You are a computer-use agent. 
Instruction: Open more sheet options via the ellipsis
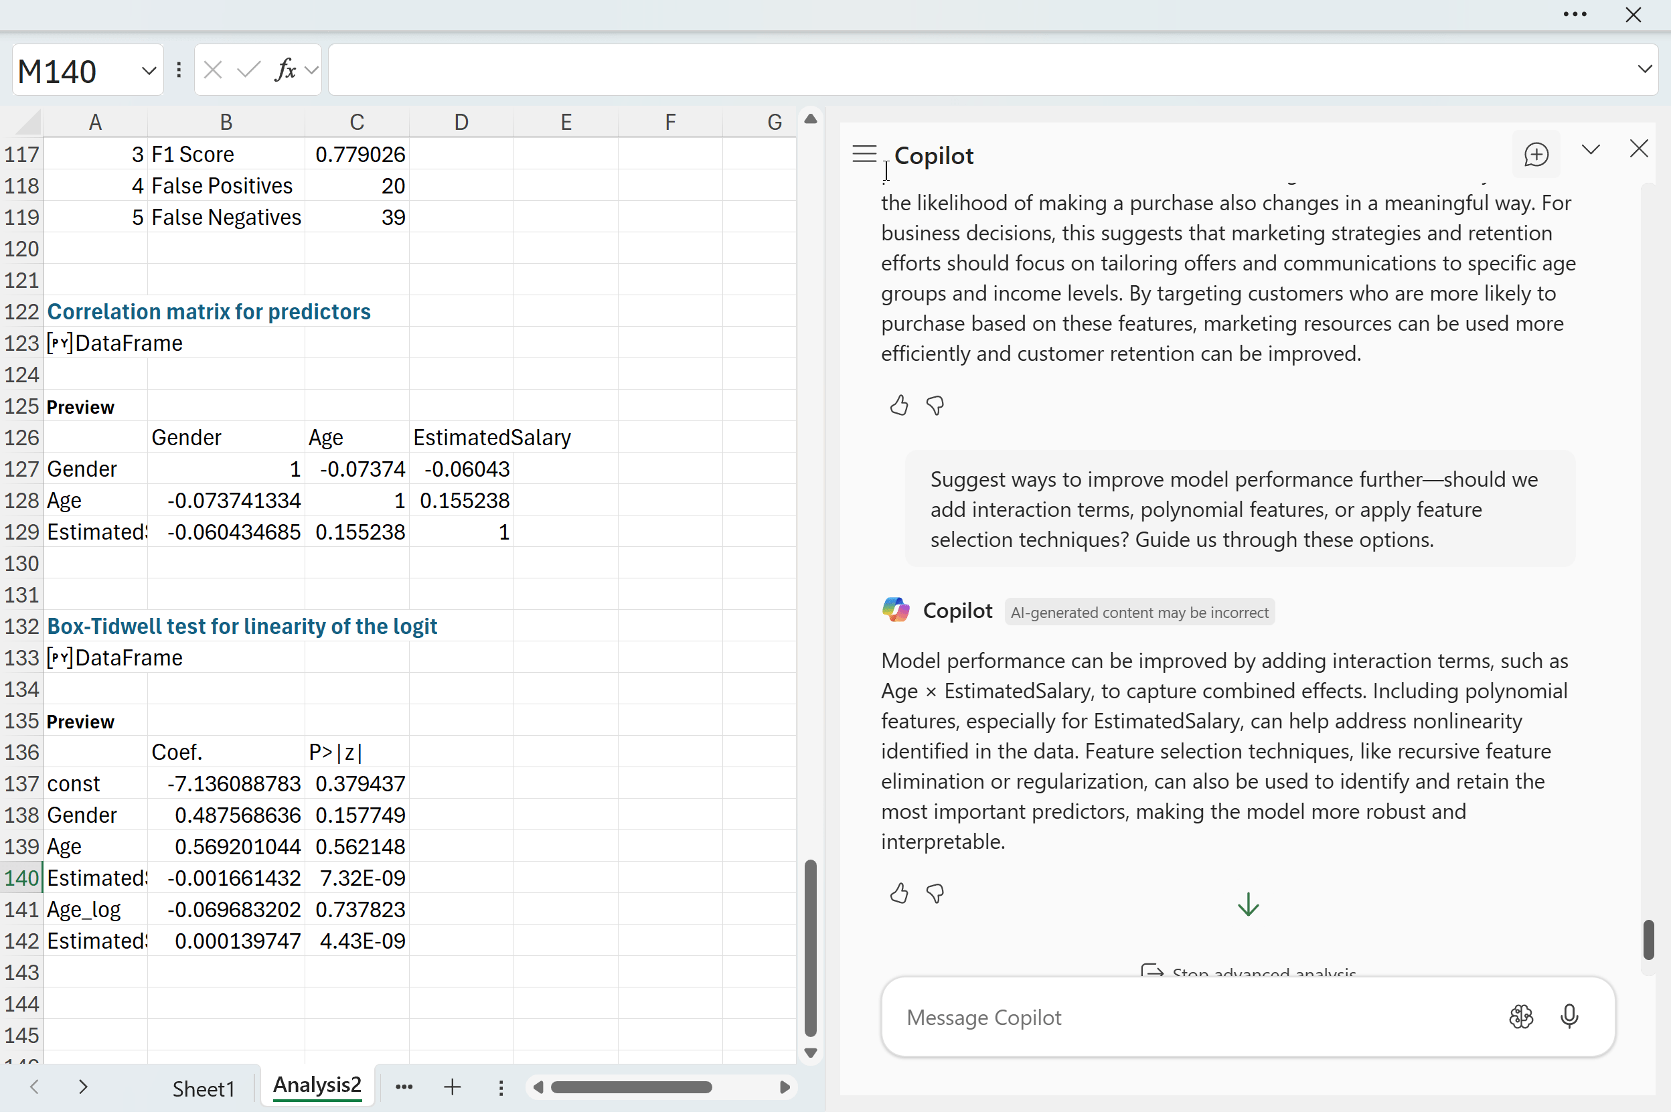404,1087
